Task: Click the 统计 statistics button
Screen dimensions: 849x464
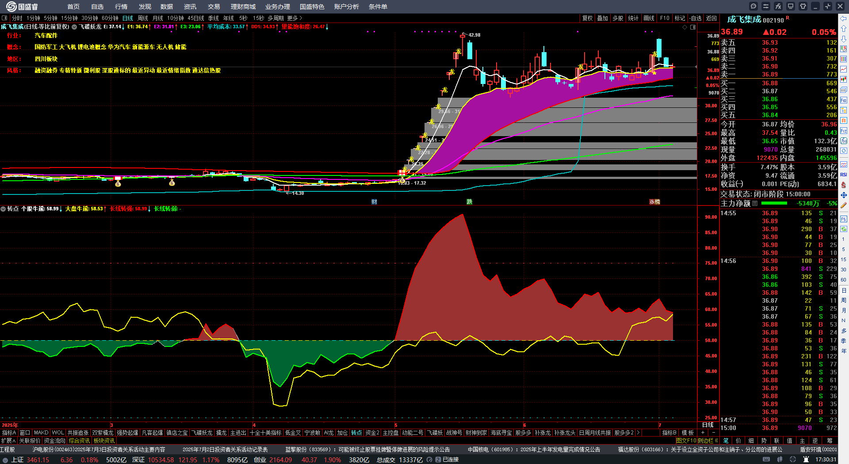Action: 633,18
